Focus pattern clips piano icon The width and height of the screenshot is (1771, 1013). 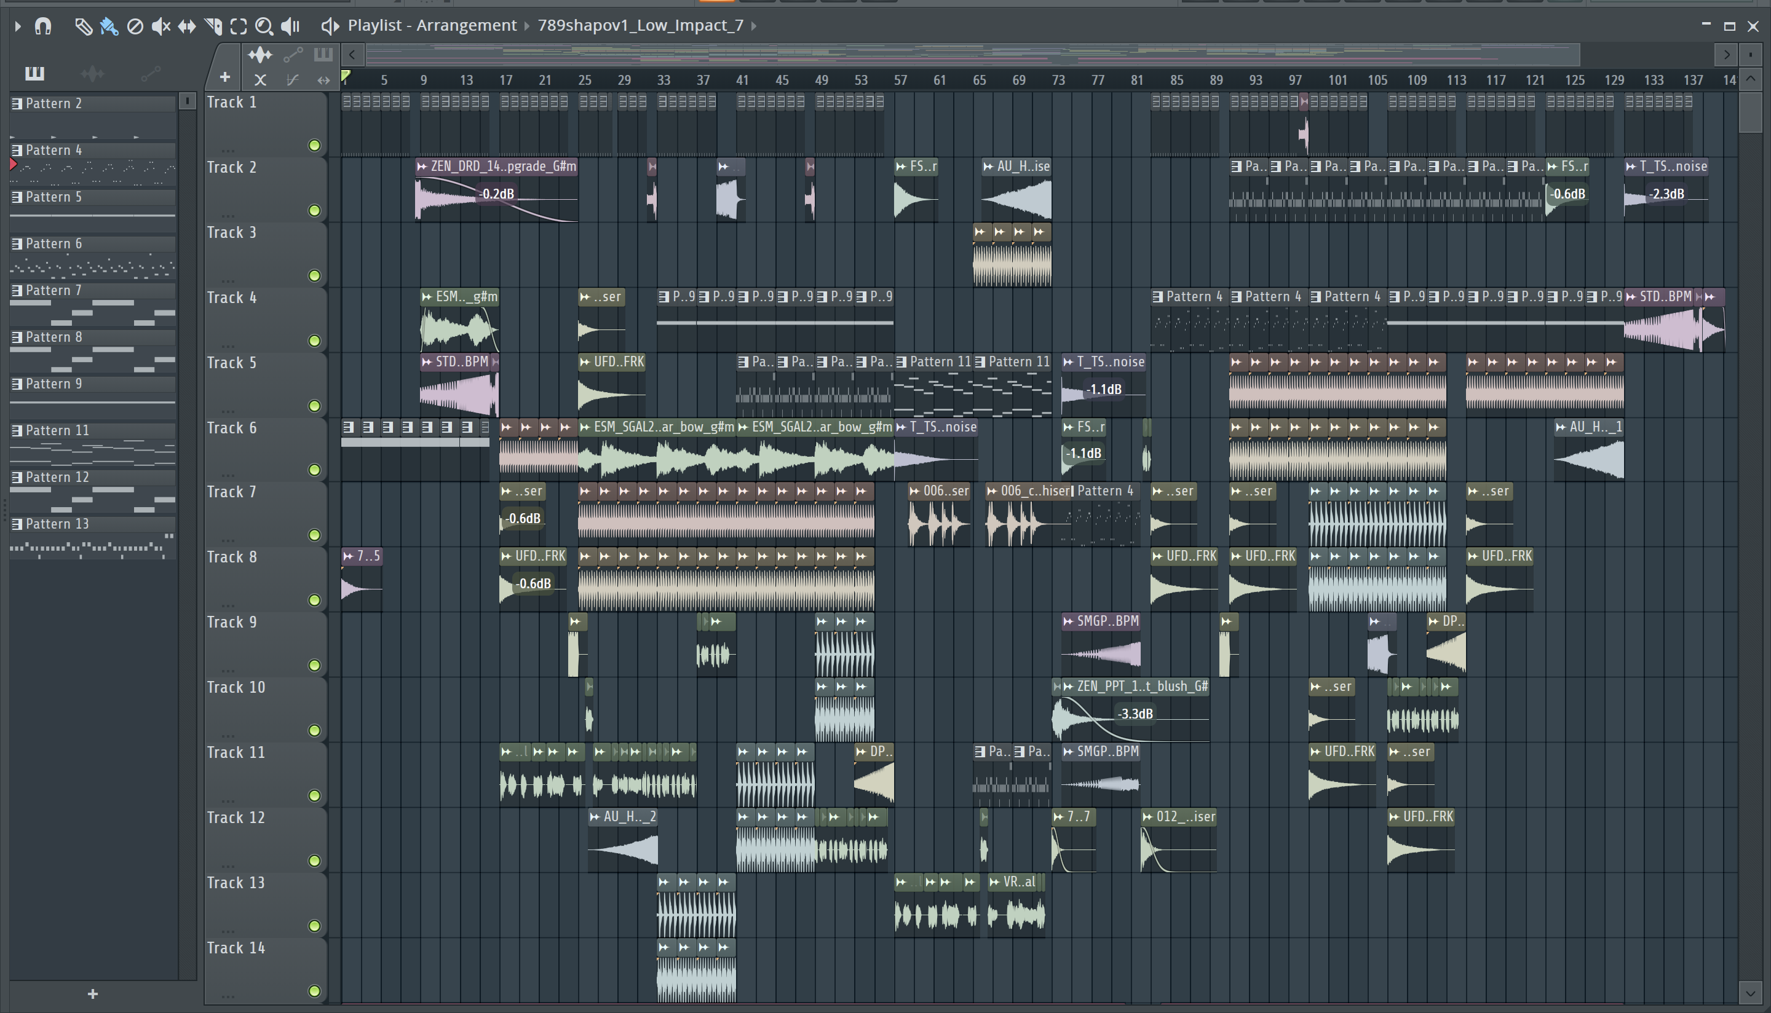coord(323,54)
